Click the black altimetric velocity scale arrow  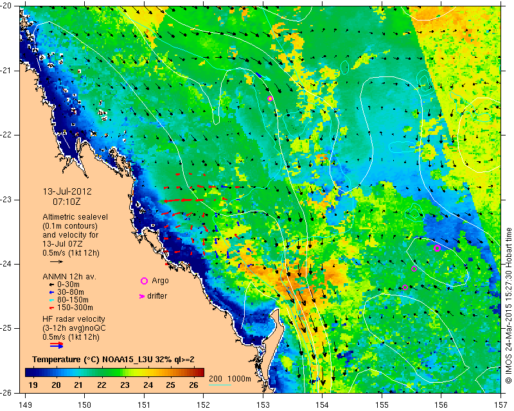pyautogui.click(x=57, y=261)
